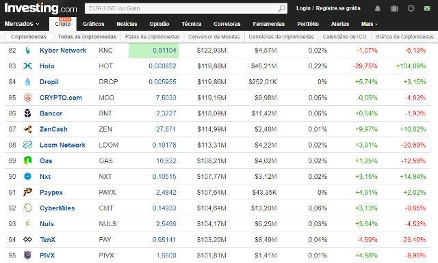Switch to Todas as criptomoedas tab
438x263 pixels.
click(87, 37)
